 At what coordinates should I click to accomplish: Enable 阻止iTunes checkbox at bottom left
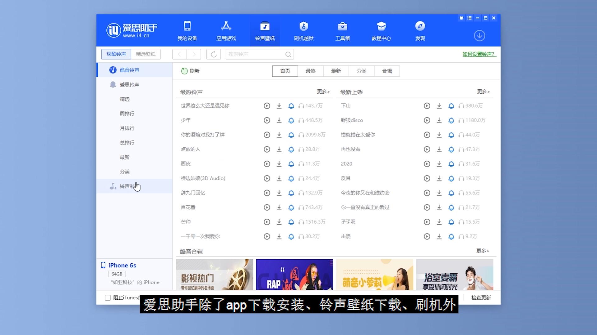[107, 297]
